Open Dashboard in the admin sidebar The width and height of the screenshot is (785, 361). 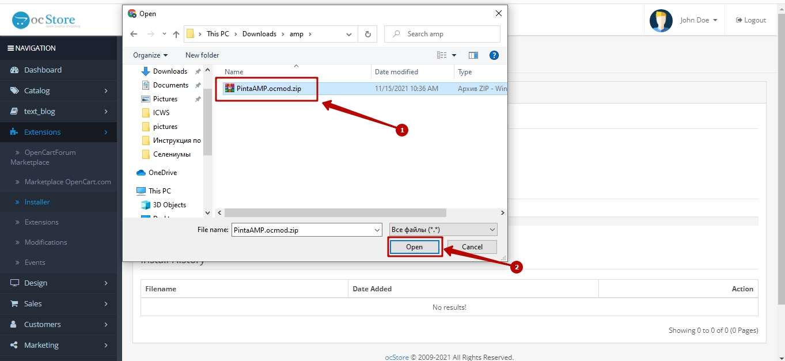43,70
